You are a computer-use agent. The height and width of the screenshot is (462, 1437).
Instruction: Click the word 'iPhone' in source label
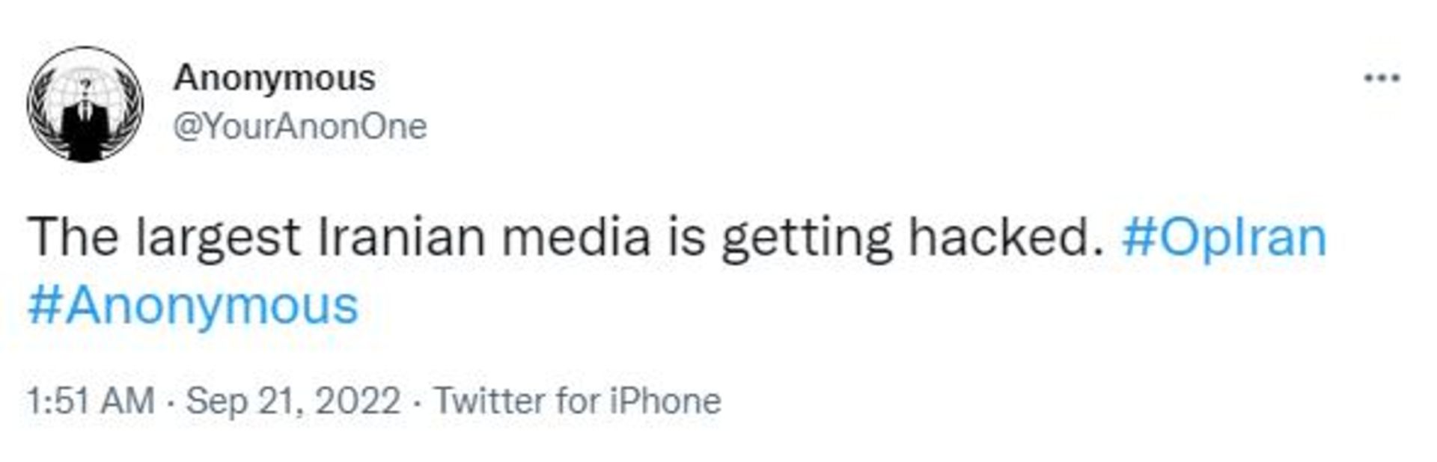665,401
